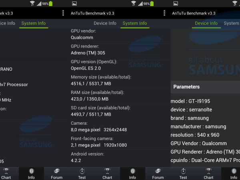Open Forum icon in middle screenshot's bottom bar
This screenshot has width=240, height=180.
[158, 171]
